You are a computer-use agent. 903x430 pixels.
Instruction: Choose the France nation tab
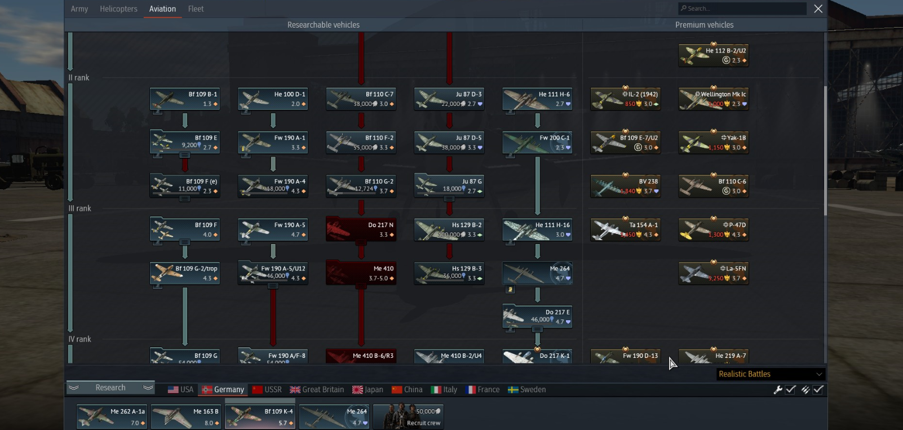483,389
